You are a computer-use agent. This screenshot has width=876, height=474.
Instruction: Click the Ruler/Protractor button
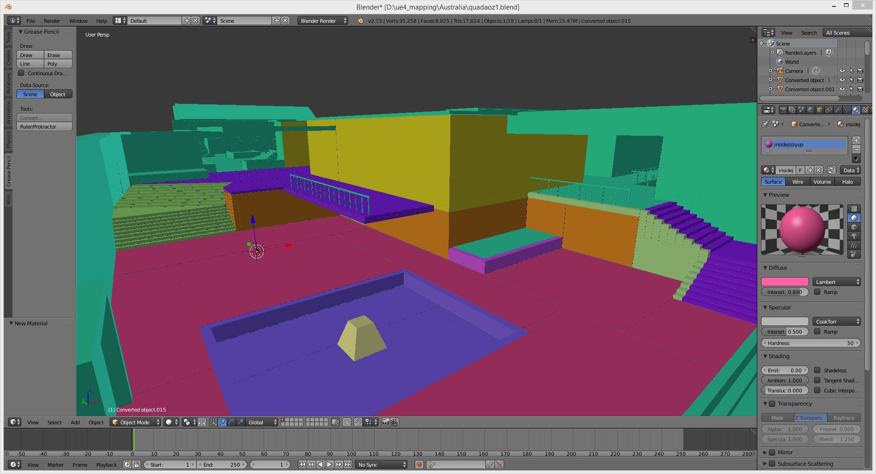44,126
